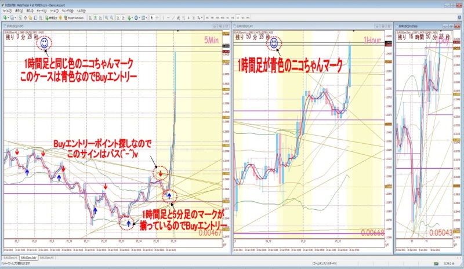Open the チャート(C) menu
This screenshot has width=464, height=269.
(x=41, y=11)
